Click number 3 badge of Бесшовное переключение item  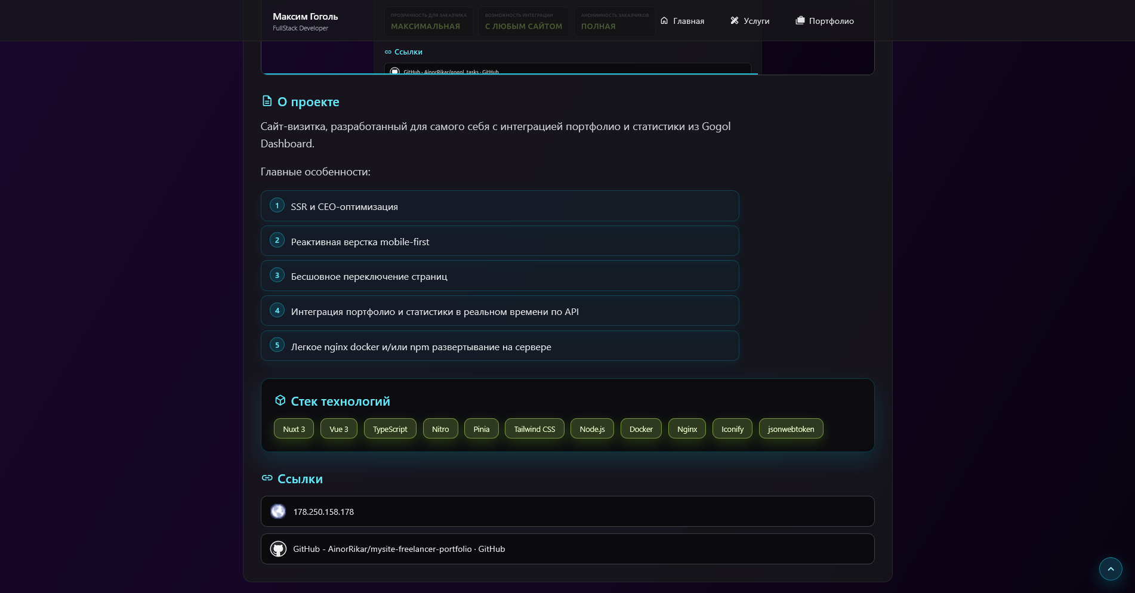(277, 275)
